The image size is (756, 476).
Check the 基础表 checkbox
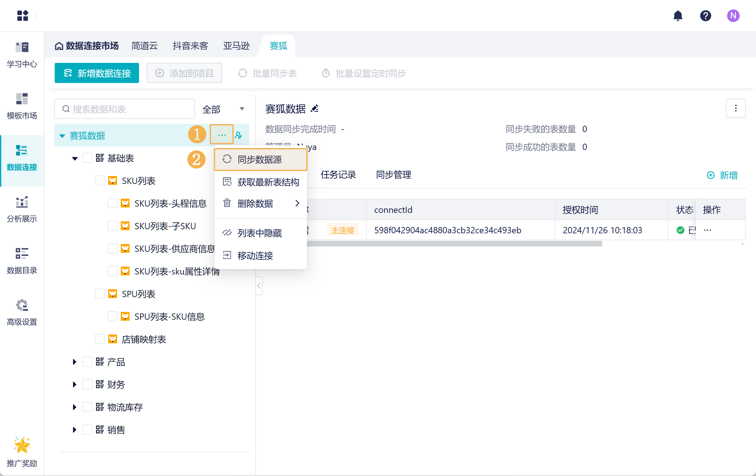coord(87,158)
